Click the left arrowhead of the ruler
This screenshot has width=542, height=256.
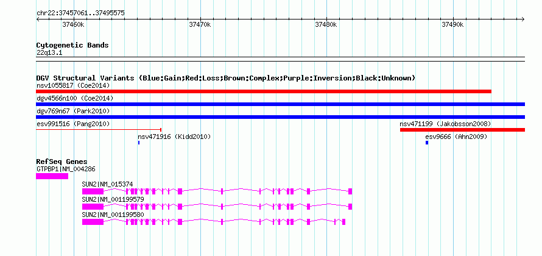pyautogui.click(x=38, y=19)
